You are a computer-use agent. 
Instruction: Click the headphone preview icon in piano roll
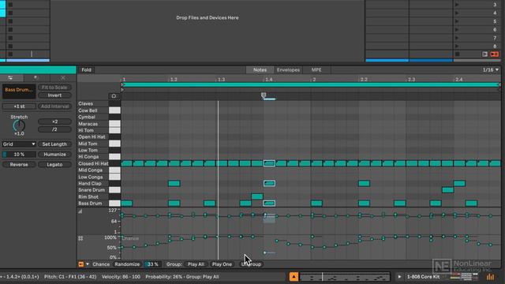tap(114, 96)
